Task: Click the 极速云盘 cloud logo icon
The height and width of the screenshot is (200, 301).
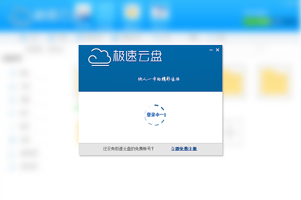Action: coord(100,57)
